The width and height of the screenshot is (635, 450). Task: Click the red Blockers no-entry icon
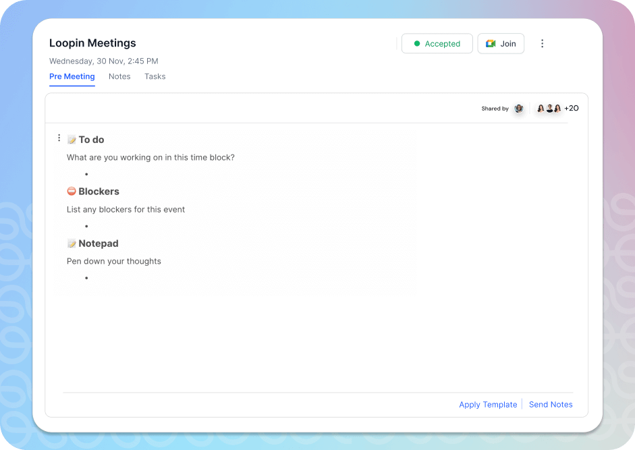coord(72,191)
